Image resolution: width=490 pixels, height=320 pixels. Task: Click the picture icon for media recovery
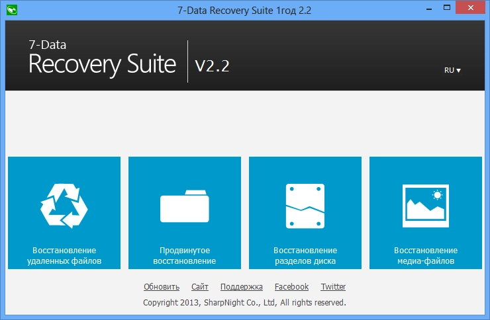(x=426, y=206)
